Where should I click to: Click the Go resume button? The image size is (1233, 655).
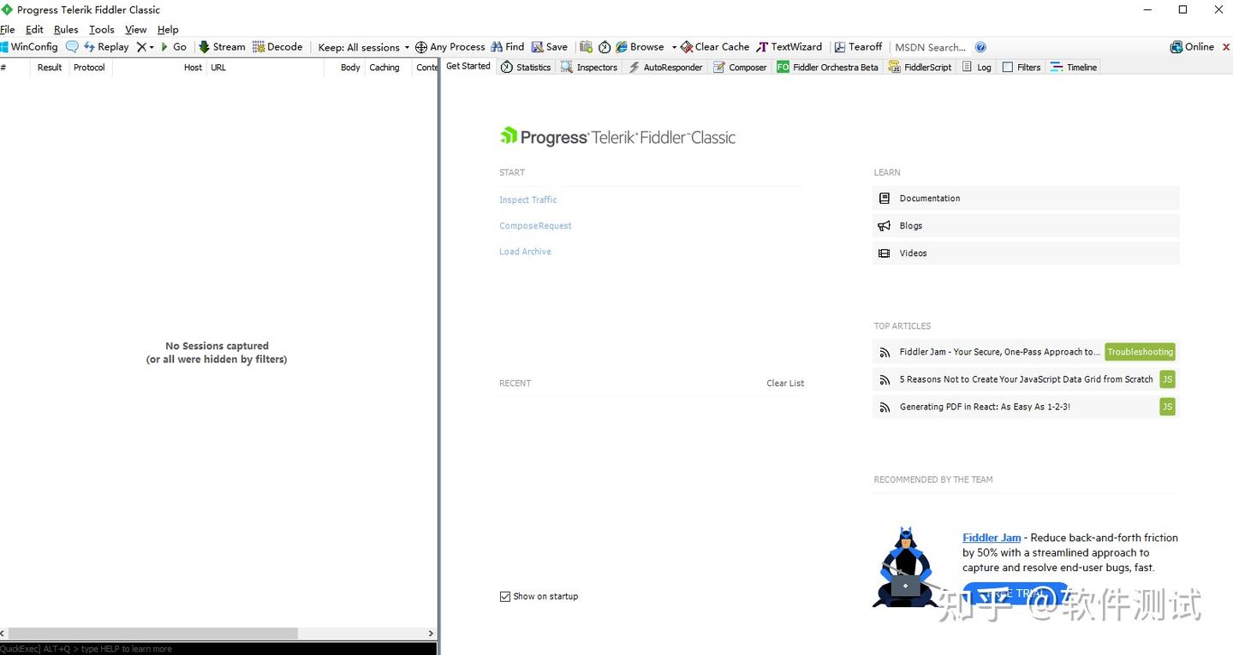(174, 47)
